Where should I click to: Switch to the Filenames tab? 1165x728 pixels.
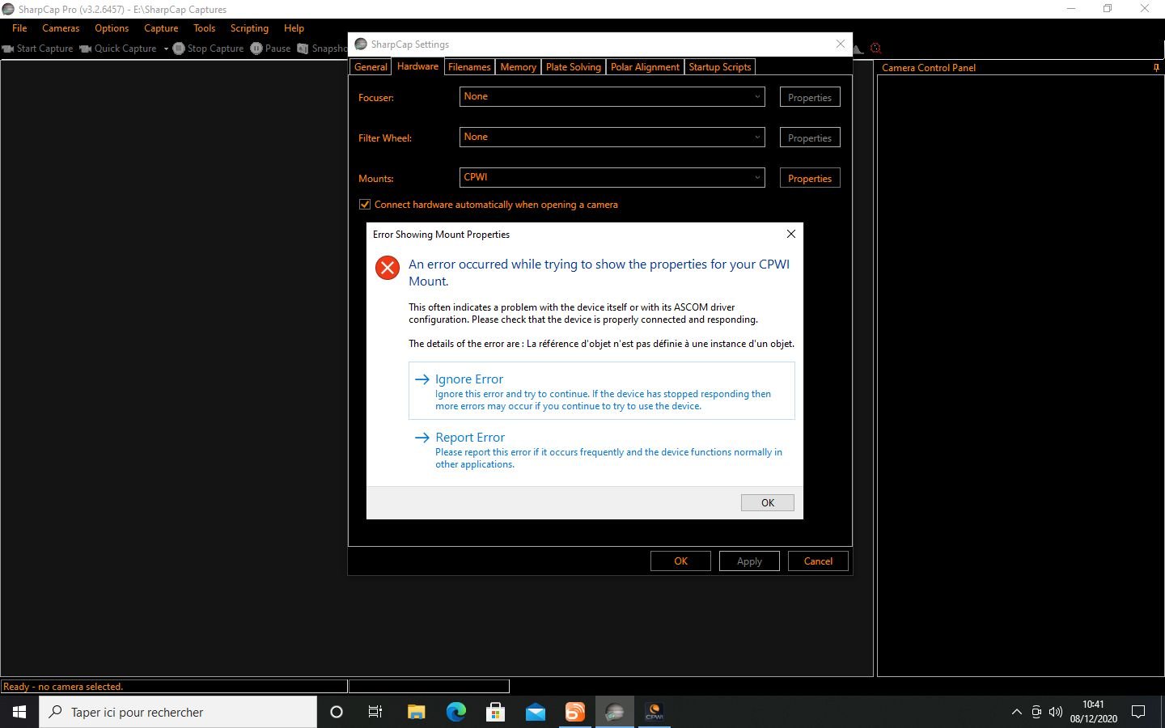click(469, 67)
